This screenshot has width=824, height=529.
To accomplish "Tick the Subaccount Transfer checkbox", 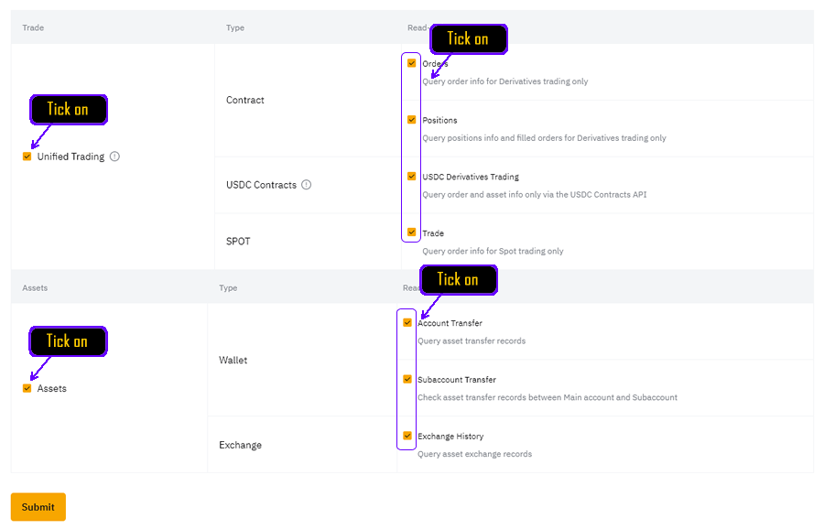I will click(407, 379).
